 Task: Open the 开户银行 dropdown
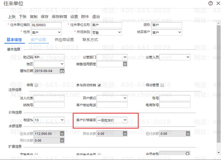(125, 98)
